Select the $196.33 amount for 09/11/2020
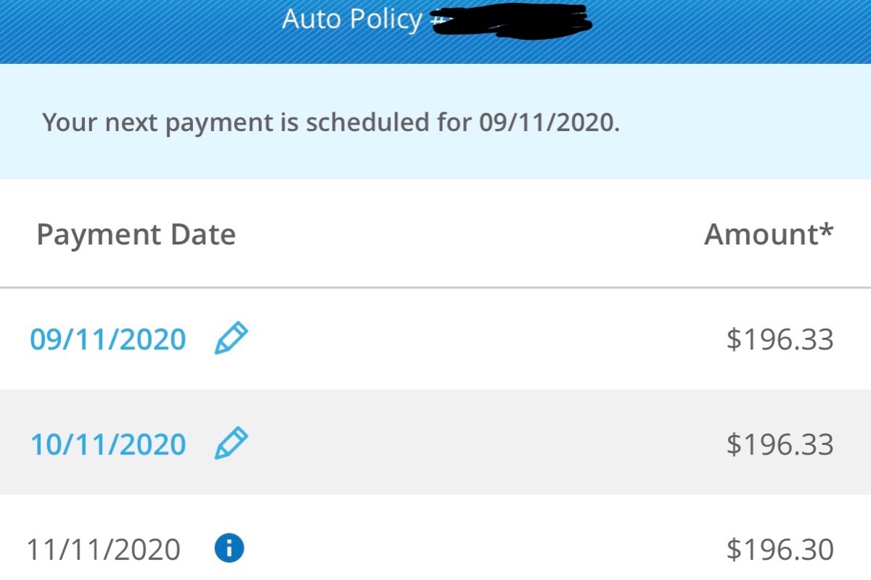Viewport: 871px width, 580px height. coord(780,339)
